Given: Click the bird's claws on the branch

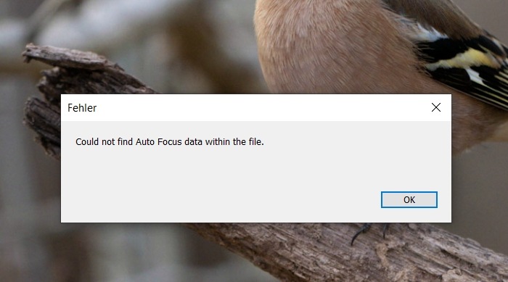Looking at the screenshot, I should (x=368, y=232).
